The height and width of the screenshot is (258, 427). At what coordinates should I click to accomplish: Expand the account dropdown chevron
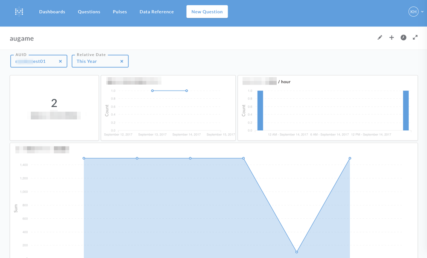coord(422,12)
